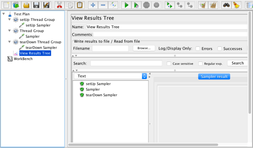The height and width of the screenshot is (148, 253).
Task: Select setUp Sampler in test plan tree
Action: 38,25
